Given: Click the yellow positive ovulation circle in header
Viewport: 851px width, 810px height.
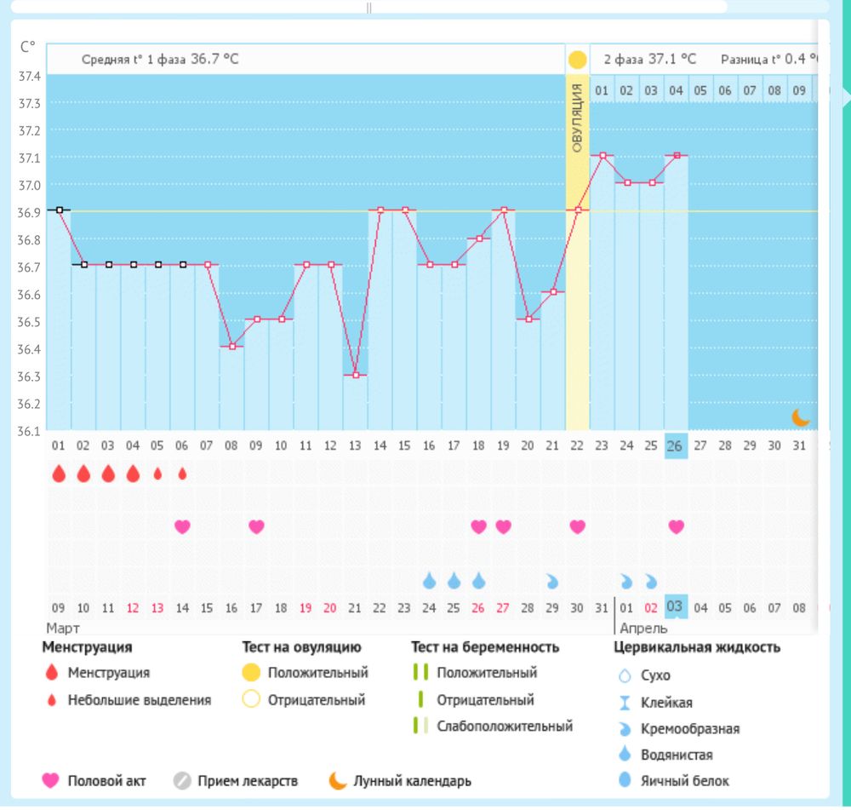Looking at the screenshot, I should click(577, 60).
